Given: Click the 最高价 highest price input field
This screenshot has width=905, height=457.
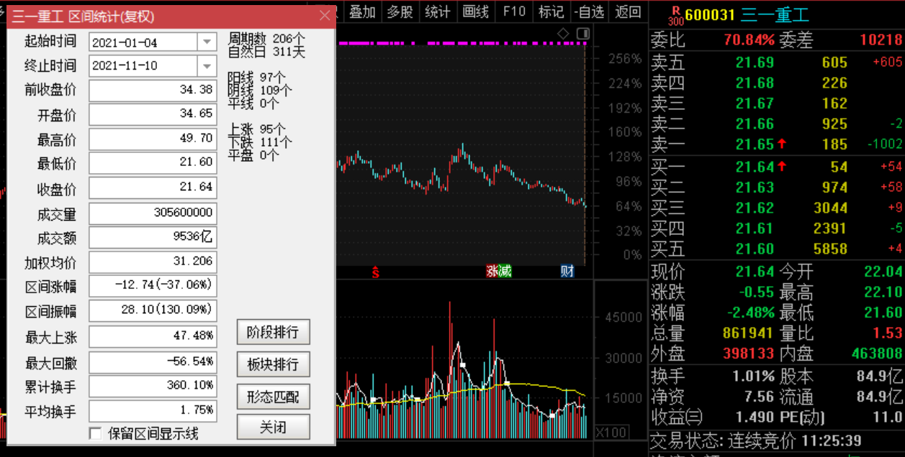Looking at the screenshot, I should coord(153,139).
